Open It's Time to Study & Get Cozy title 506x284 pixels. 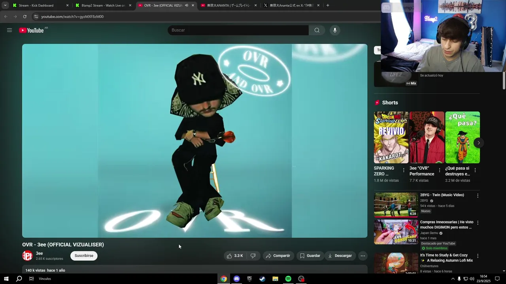[x=446, y=258]
